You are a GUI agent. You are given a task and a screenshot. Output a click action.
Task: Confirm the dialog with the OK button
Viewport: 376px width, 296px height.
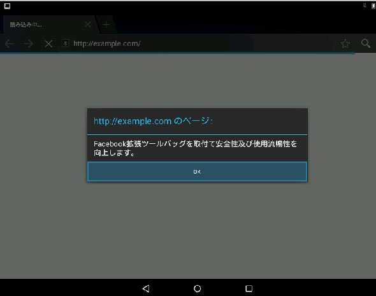tap(197, 171)
